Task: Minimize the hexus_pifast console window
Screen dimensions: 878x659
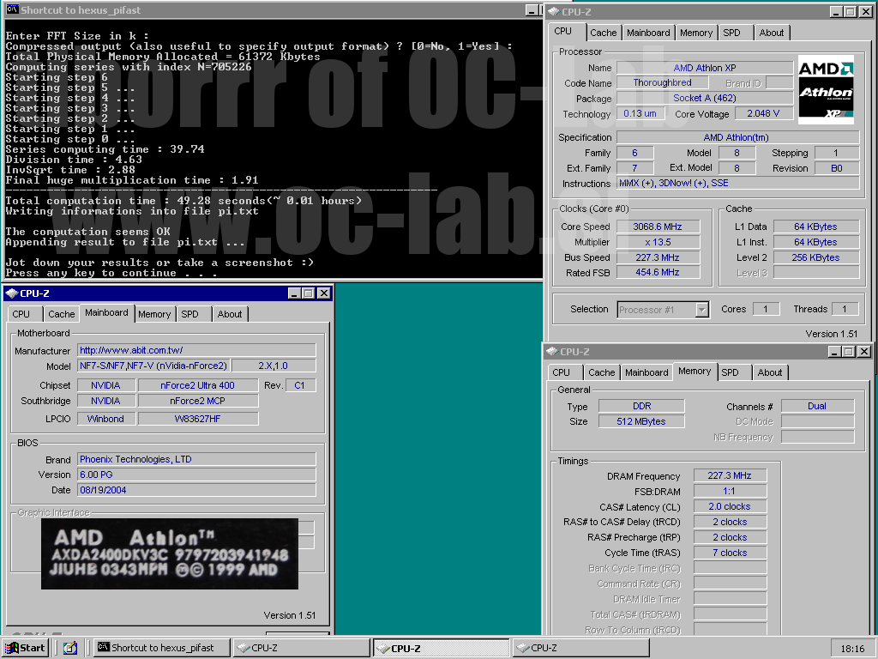Action: coord(532,10)
